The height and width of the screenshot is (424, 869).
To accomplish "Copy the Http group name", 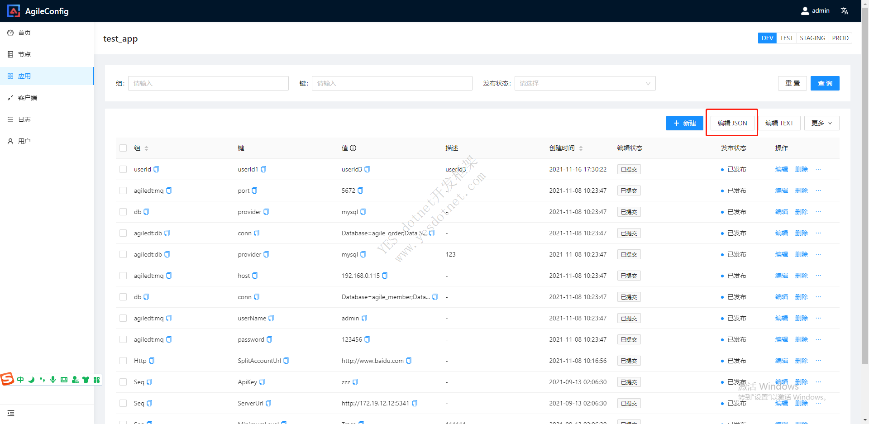I will [152, 361].
